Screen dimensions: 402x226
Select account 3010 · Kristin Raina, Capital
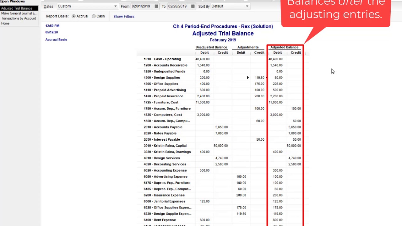pyautogui.click(x=165, y=146)
